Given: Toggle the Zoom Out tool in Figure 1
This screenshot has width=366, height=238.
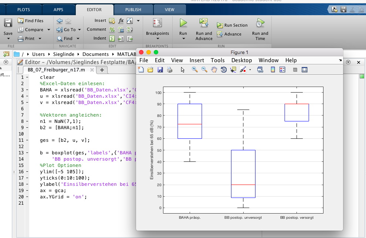Looking at the screenshot, I should coord(204,70).
